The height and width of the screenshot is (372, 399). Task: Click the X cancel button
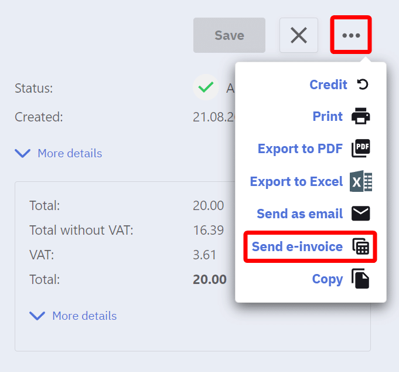click(299, 36)
